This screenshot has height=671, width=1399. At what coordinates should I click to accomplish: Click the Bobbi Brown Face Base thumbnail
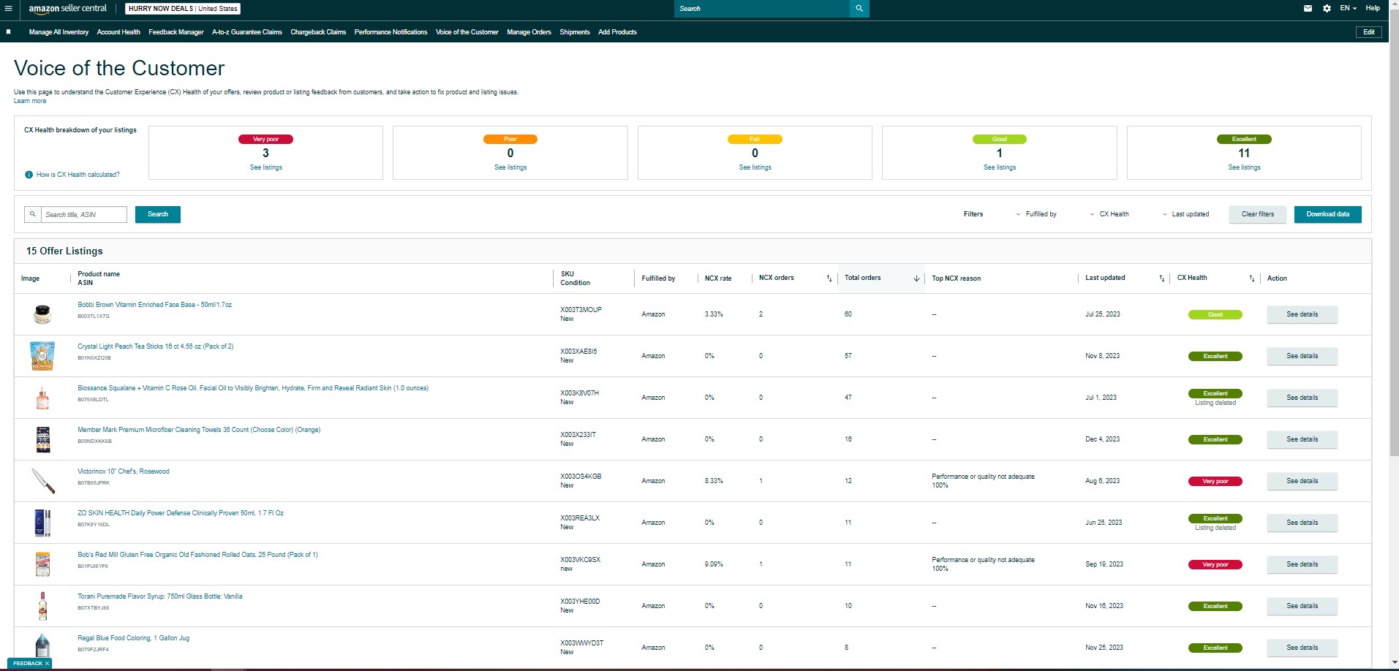(42, 314)
